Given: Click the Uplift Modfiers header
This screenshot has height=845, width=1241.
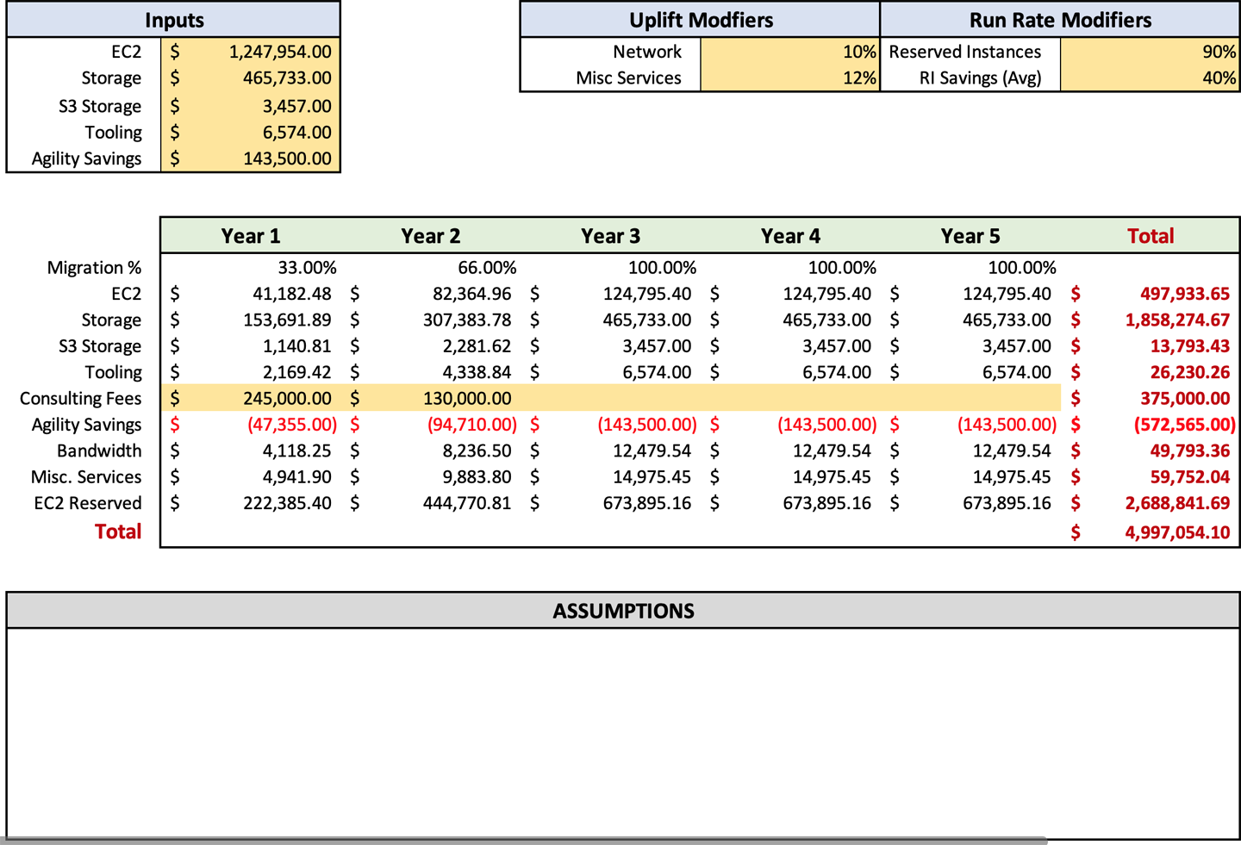Looking at the screenshot, I should 700,20.
